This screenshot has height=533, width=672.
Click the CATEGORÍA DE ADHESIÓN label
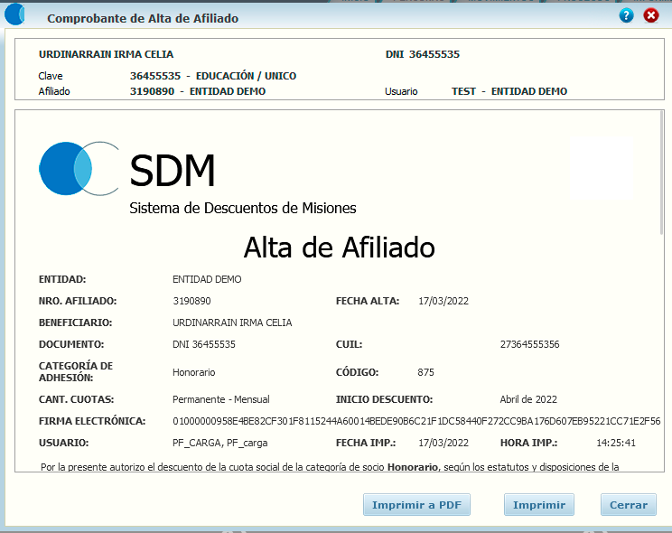[x=76, y=372]
